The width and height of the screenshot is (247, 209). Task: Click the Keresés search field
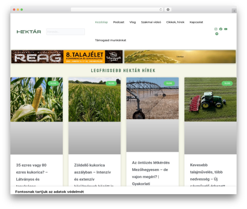coord(66,32)
